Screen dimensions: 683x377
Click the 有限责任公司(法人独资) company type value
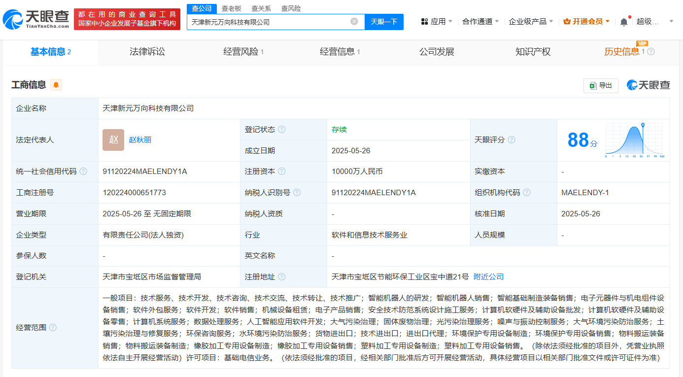tap(143, 235)
